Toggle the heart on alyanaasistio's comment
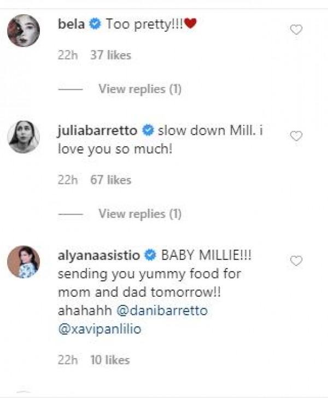Image resolution: width=328 pixels, height=398 pixels. coord(296,261)
